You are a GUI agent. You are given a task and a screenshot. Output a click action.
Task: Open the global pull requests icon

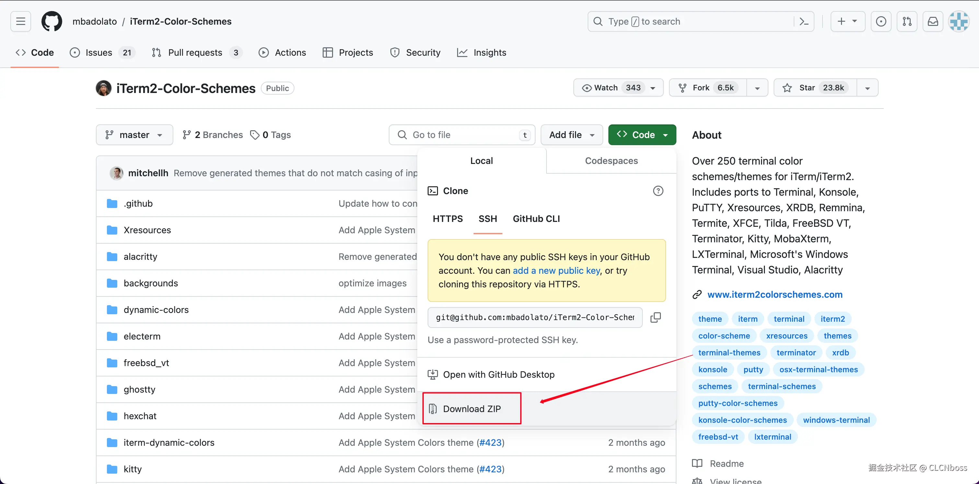pyautogui.click(x=907, y=21)
